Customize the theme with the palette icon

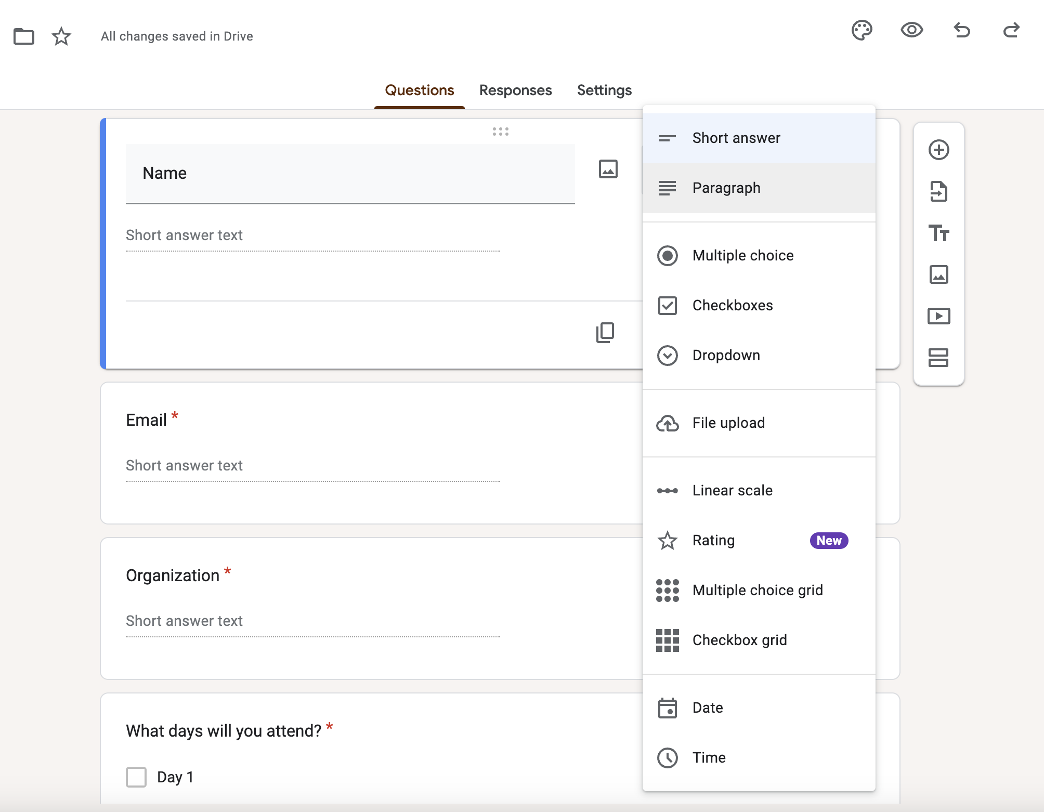click(x=862, y=31)
